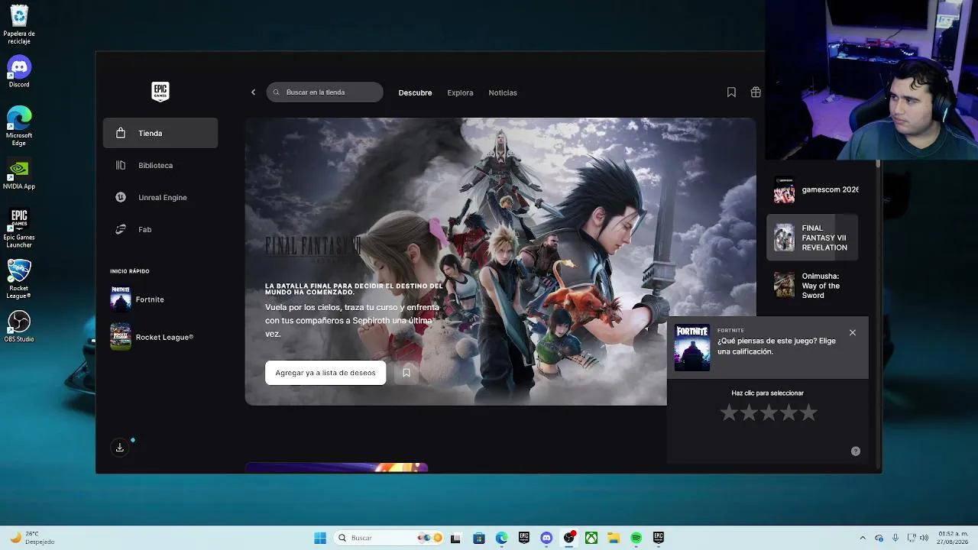Open the wishlist bookmark icon in header
Screen dimensions: 978x550
[x=731, y=92]
